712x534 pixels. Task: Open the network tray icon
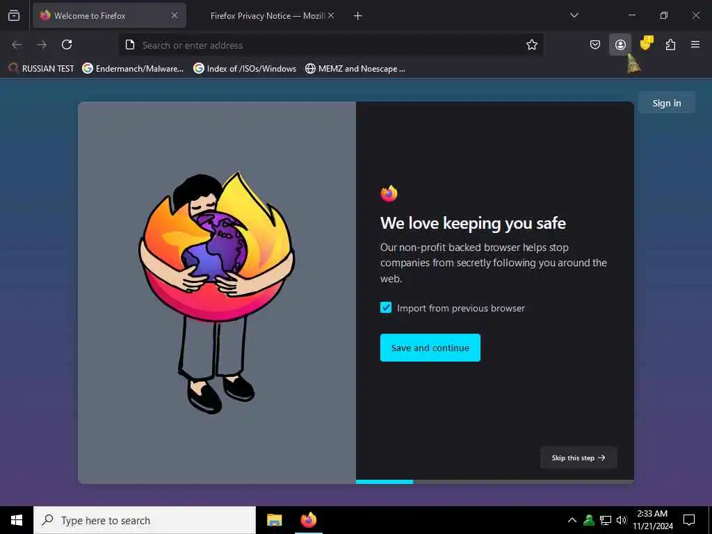tap(606, 520)
